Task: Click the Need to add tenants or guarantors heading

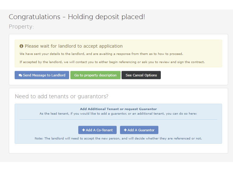Action: coord(62,96)
